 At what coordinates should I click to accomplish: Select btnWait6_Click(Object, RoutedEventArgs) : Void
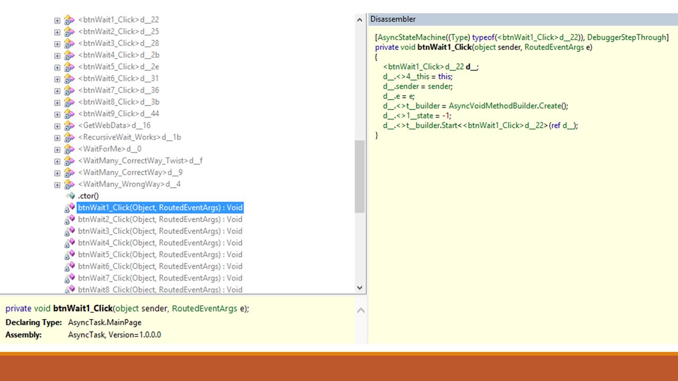160,266
